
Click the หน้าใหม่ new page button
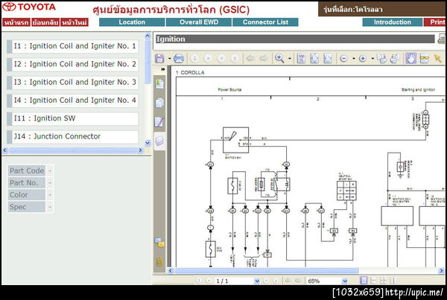(x=74, y=22)
